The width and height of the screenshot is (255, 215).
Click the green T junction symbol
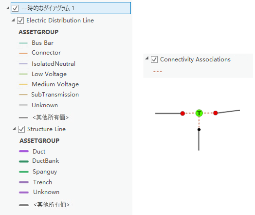point(199,113)
